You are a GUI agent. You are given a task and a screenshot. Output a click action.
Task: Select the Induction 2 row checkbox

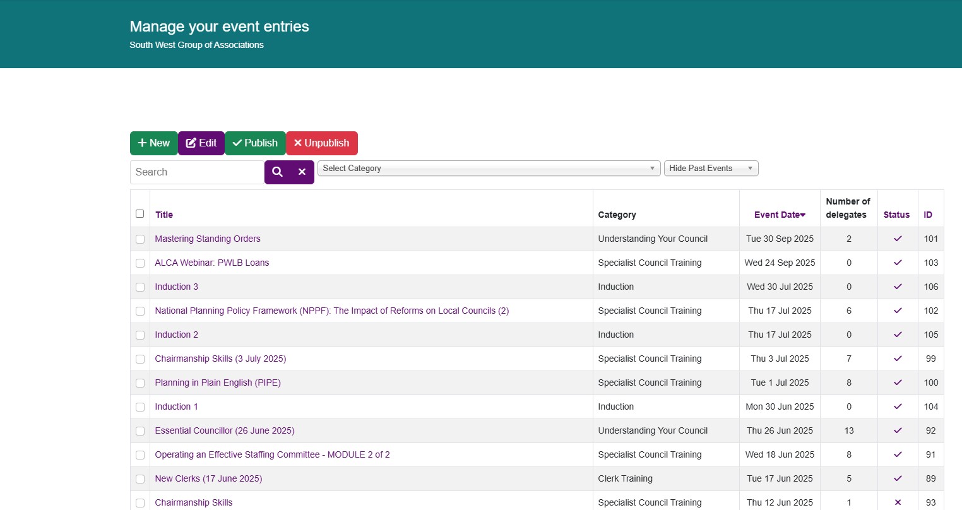pos(140,335)
